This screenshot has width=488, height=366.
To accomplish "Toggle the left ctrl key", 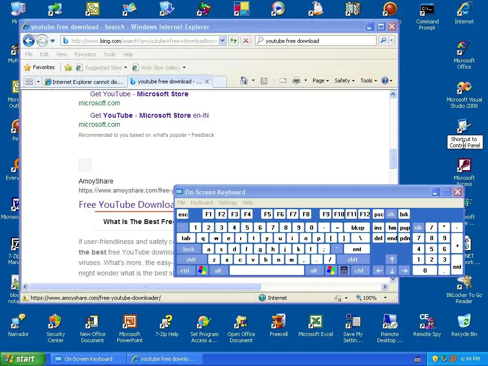I will tap(185, 271).
